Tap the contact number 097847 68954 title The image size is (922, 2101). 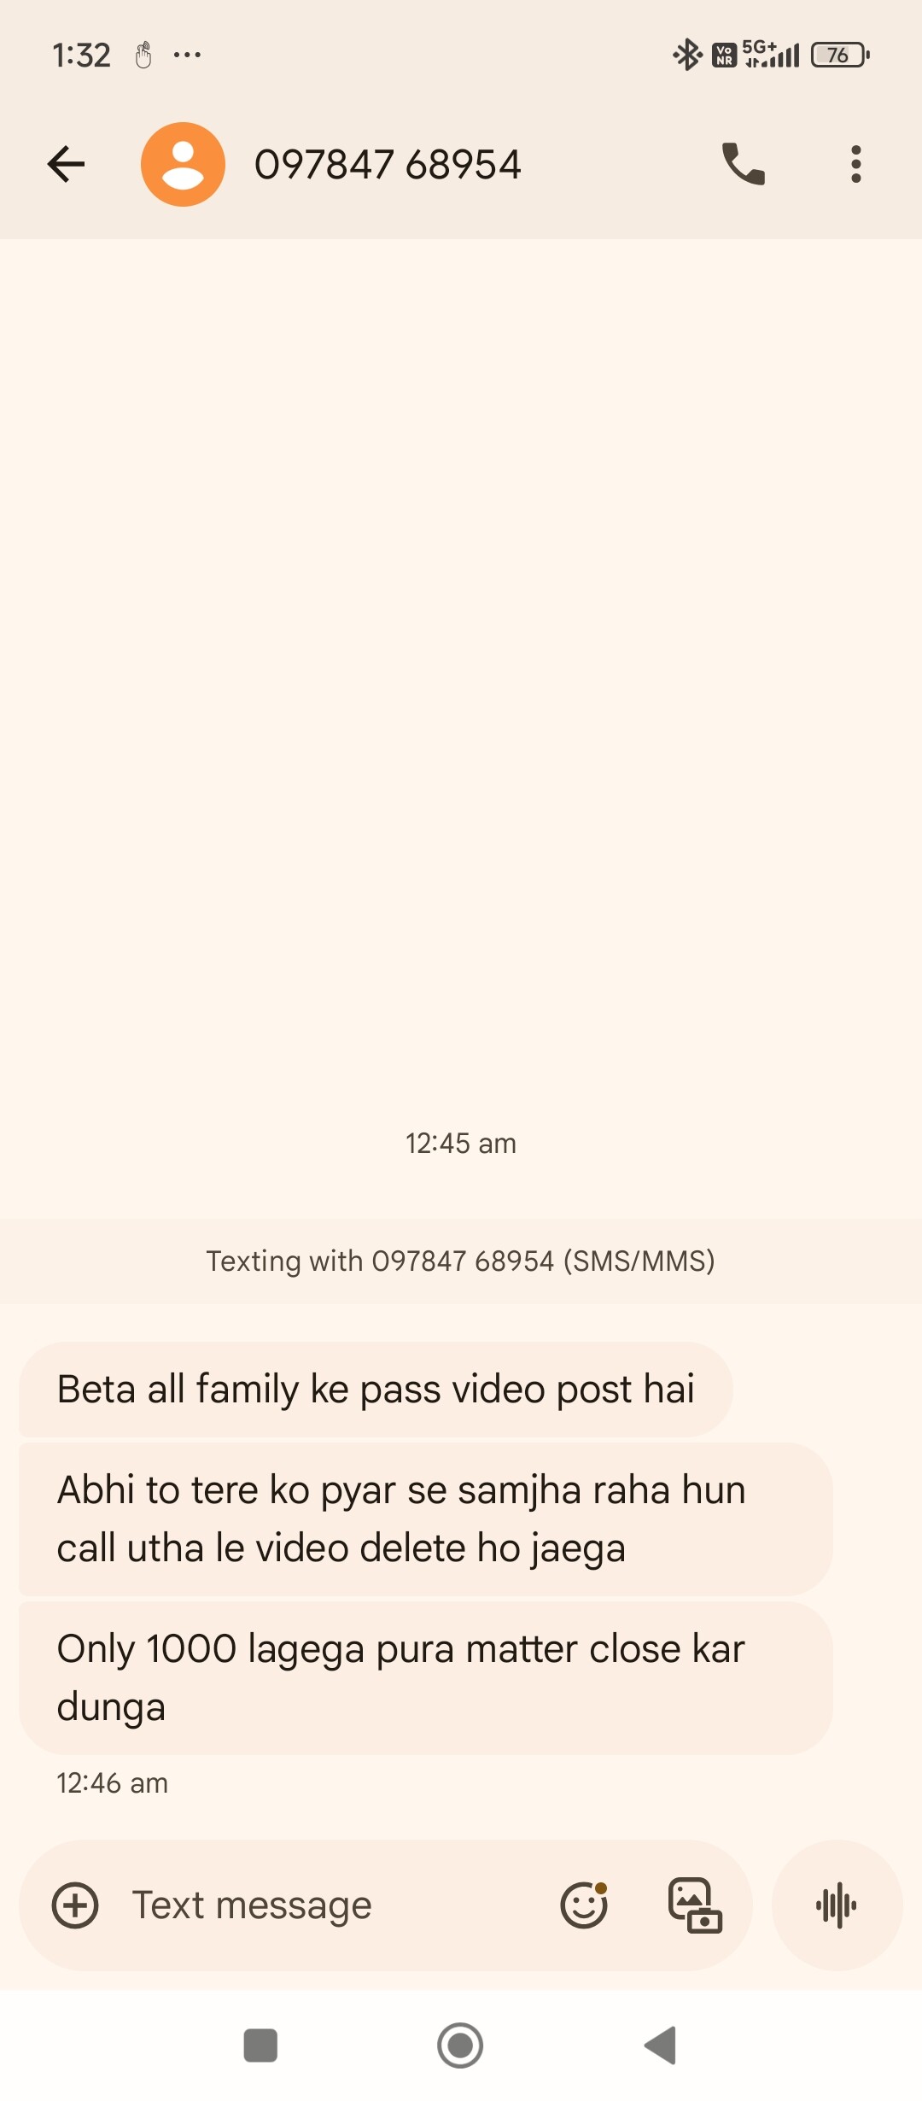click(388, 164)
